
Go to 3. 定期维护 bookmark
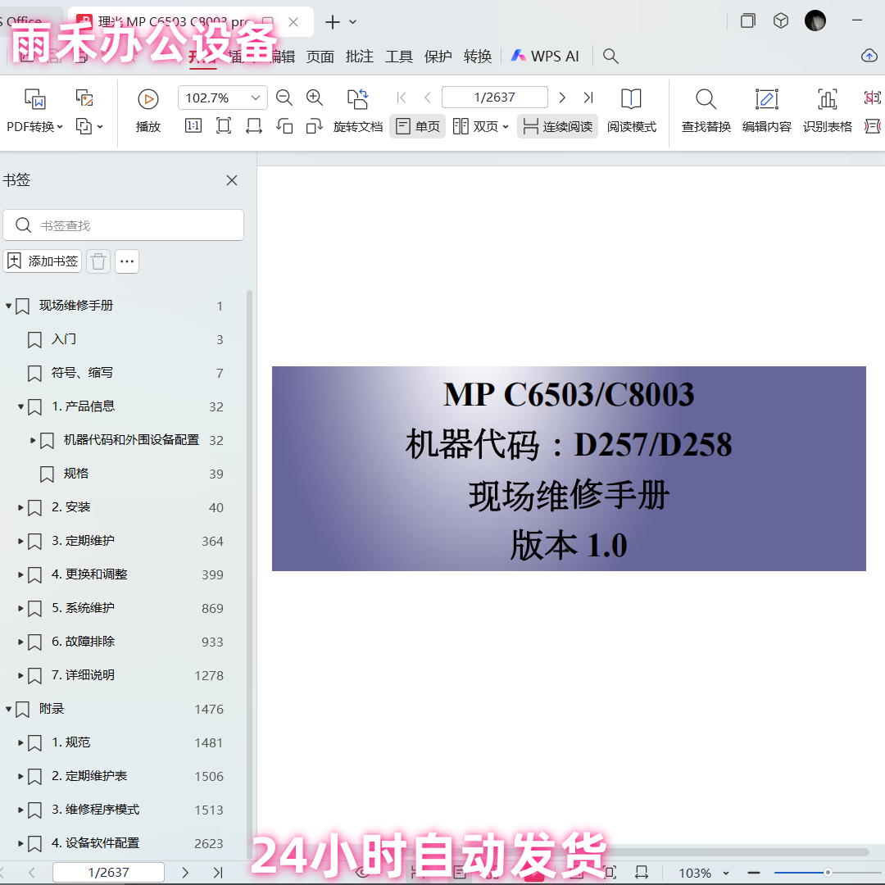[83, 541]
